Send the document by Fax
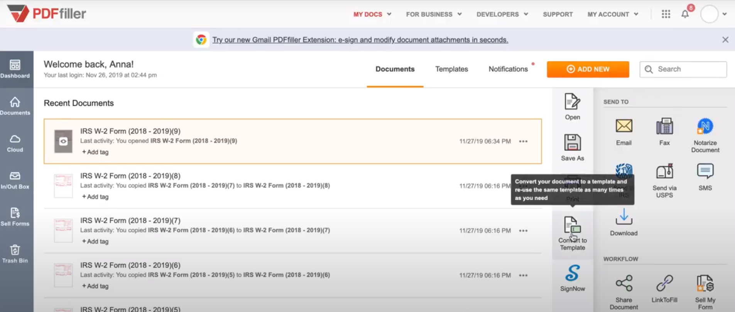The image size is (735, 312). [x=664, y=132]
